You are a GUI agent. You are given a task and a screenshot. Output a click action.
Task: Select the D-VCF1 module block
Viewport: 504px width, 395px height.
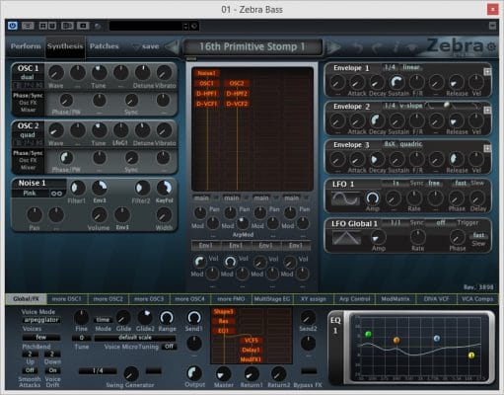[206, 104]
